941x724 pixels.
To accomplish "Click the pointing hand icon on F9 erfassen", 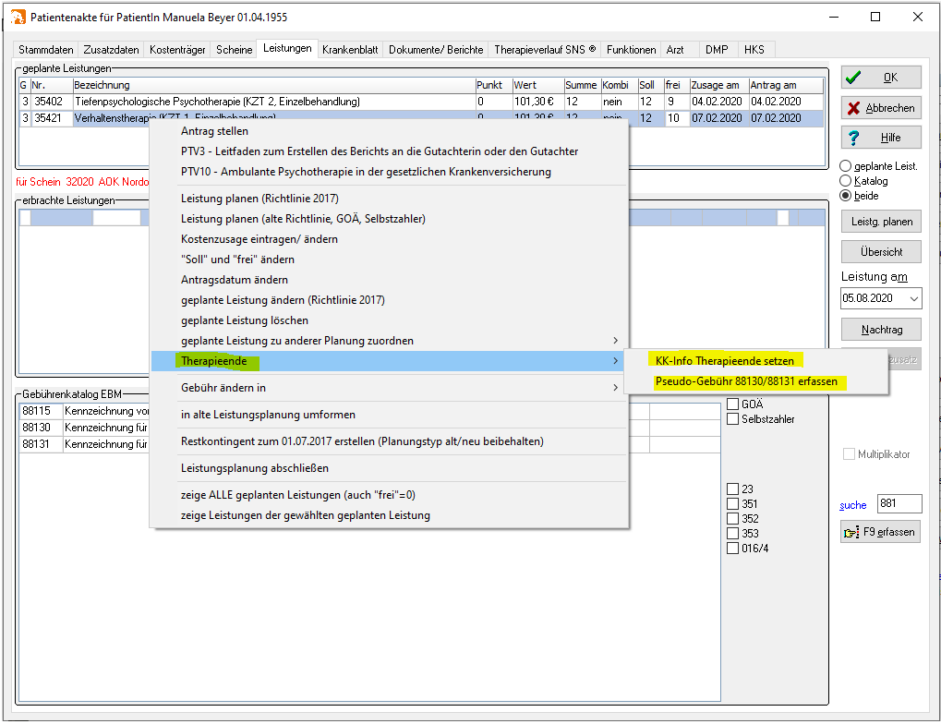I will pos(851,533).
